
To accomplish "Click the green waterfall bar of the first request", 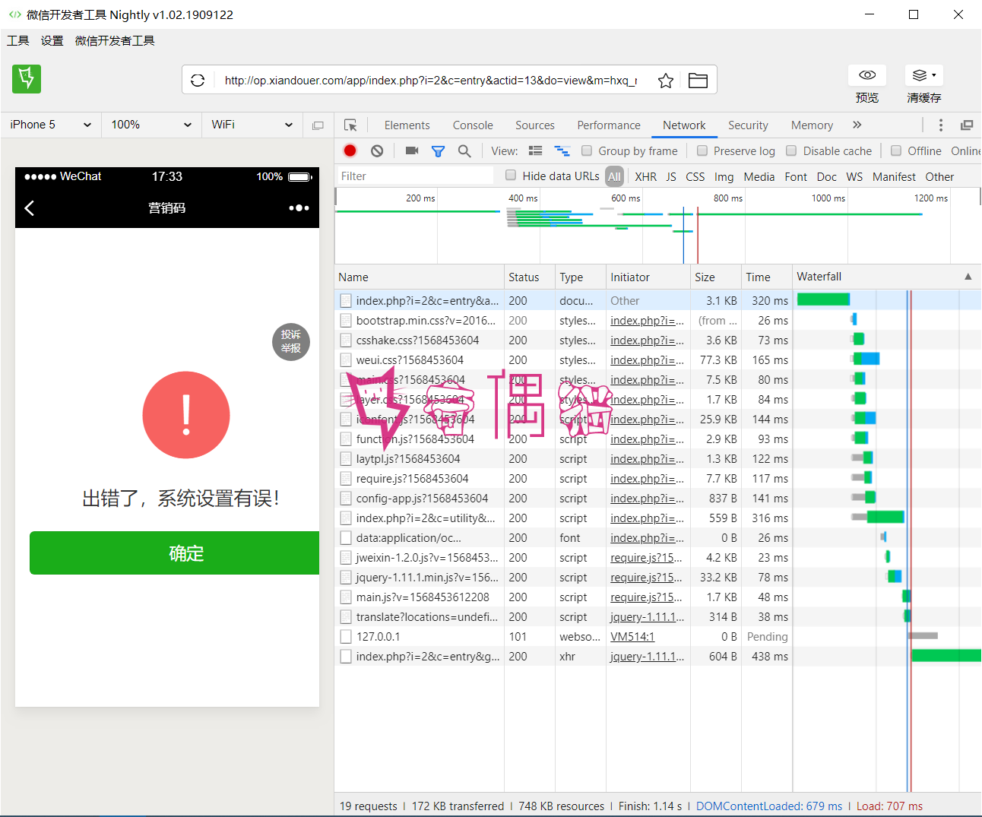I will click(x=823, y=299).
